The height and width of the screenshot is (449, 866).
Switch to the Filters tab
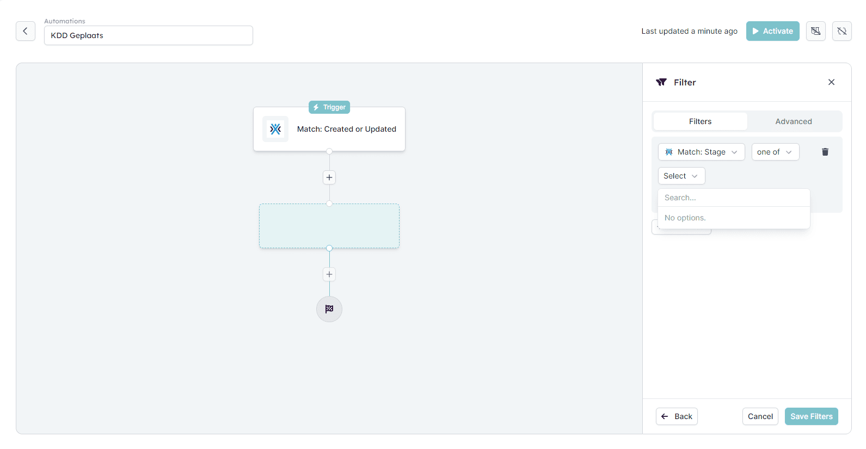(700, 121)
